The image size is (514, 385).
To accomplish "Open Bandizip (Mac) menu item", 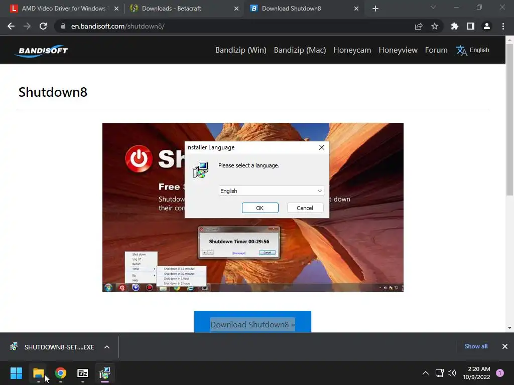I will [x=300, y=50].
